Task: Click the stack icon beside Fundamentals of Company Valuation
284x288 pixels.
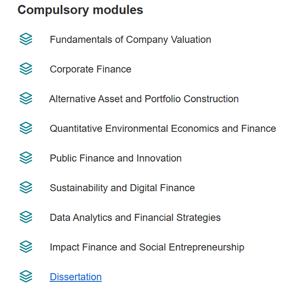Action: [x=26, y=39]
